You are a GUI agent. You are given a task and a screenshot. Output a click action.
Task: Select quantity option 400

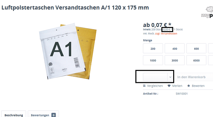[x=175, y=49]
